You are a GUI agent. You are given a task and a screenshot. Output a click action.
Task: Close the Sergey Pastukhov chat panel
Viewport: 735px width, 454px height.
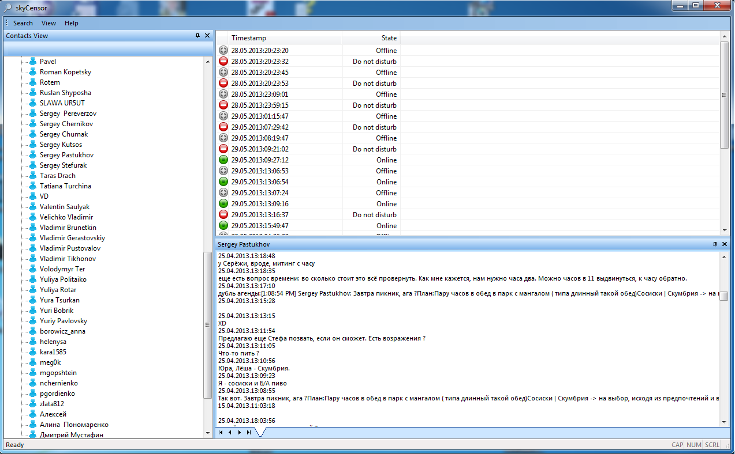coord(725,244)
